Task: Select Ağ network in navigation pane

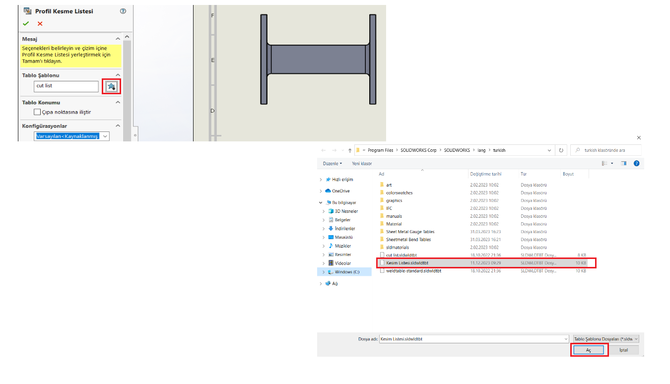Action: (x=335, y=284)
